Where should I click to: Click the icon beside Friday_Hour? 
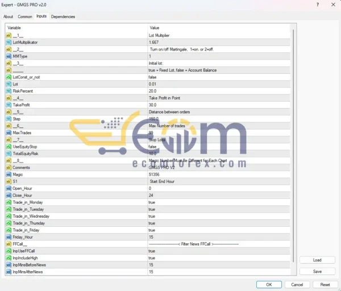pos(9,237)
